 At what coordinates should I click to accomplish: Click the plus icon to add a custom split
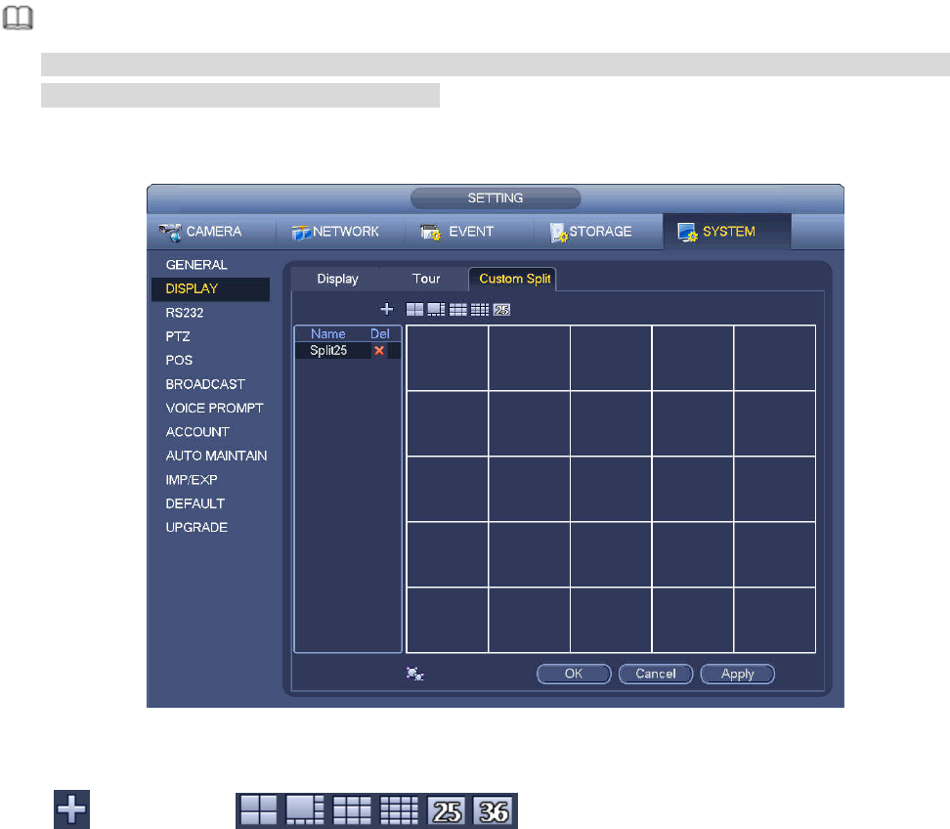[x=386, y=310]
